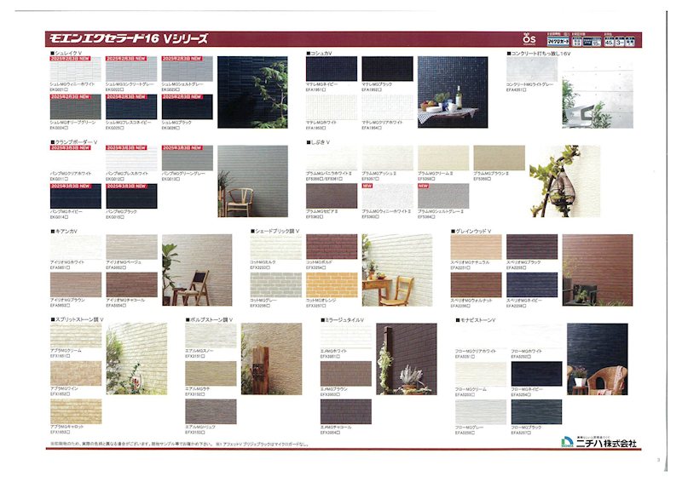Select the アプラMGキャロット stone swatch
The image size is (682, 482).
(76, 411)
